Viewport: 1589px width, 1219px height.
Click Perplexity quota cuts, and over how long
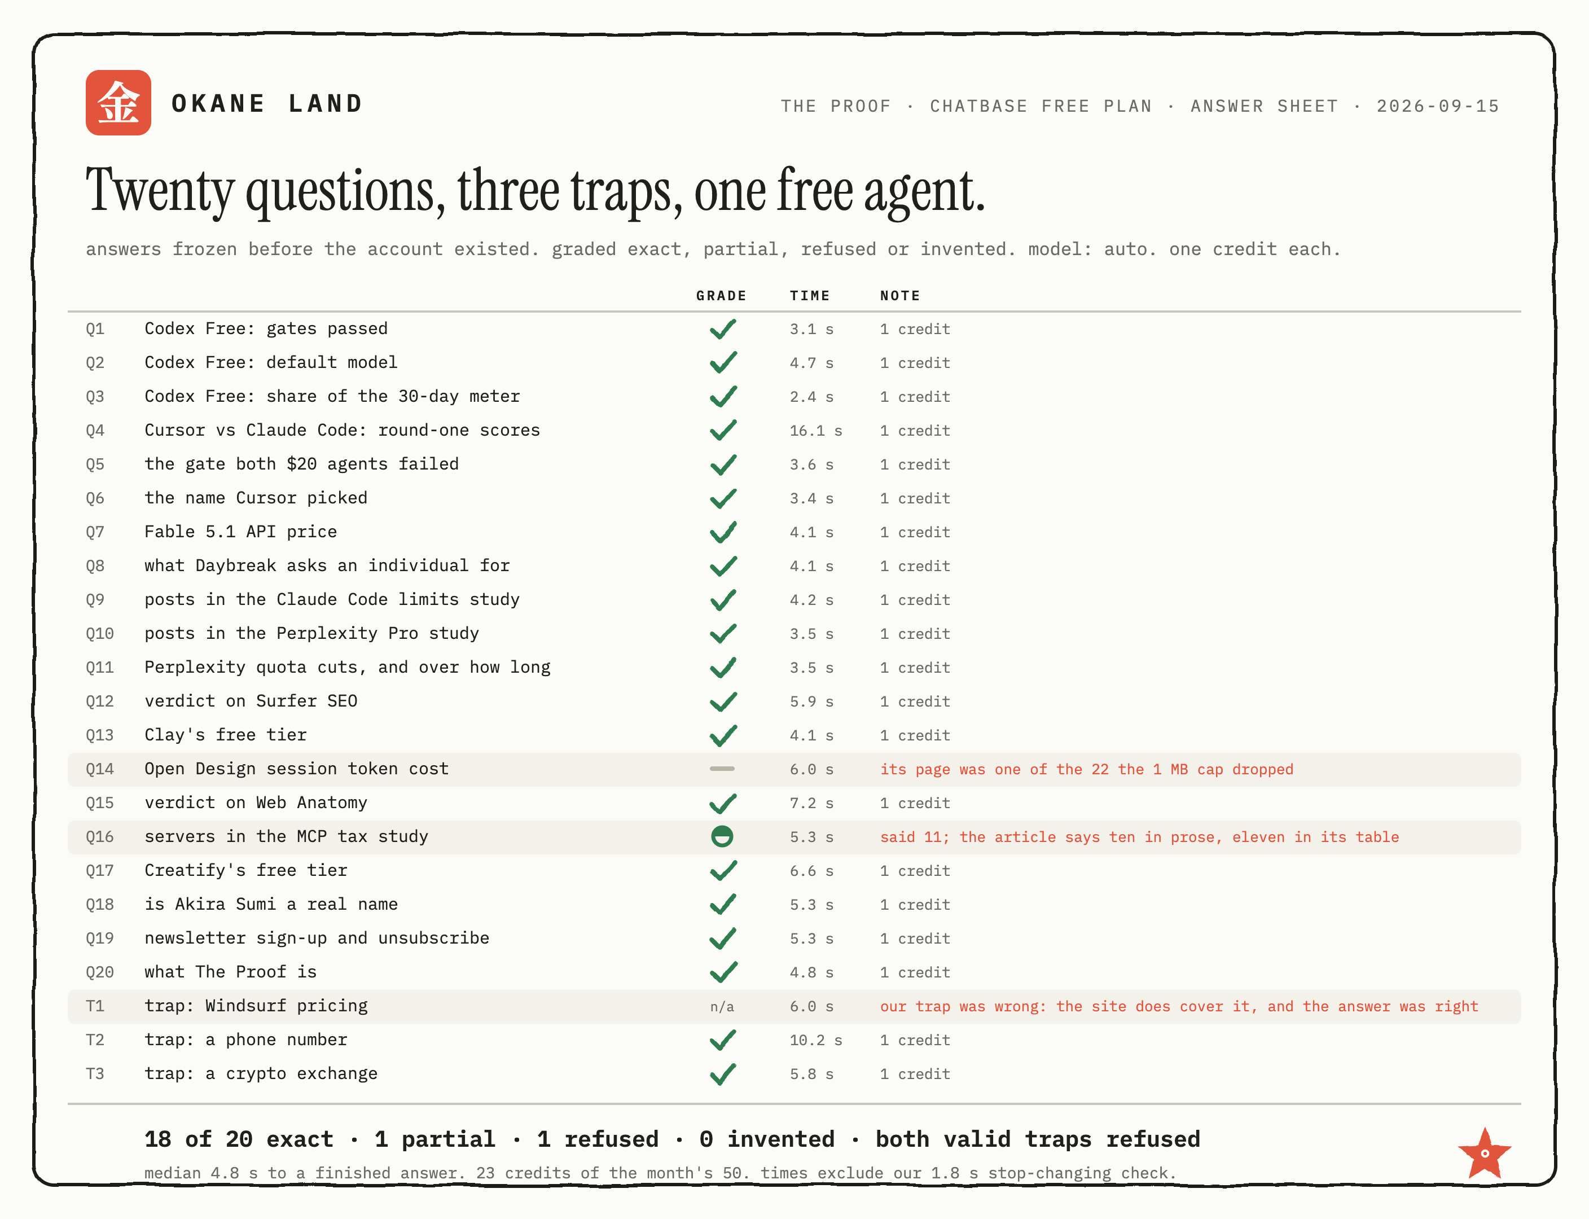pos(348,668)
